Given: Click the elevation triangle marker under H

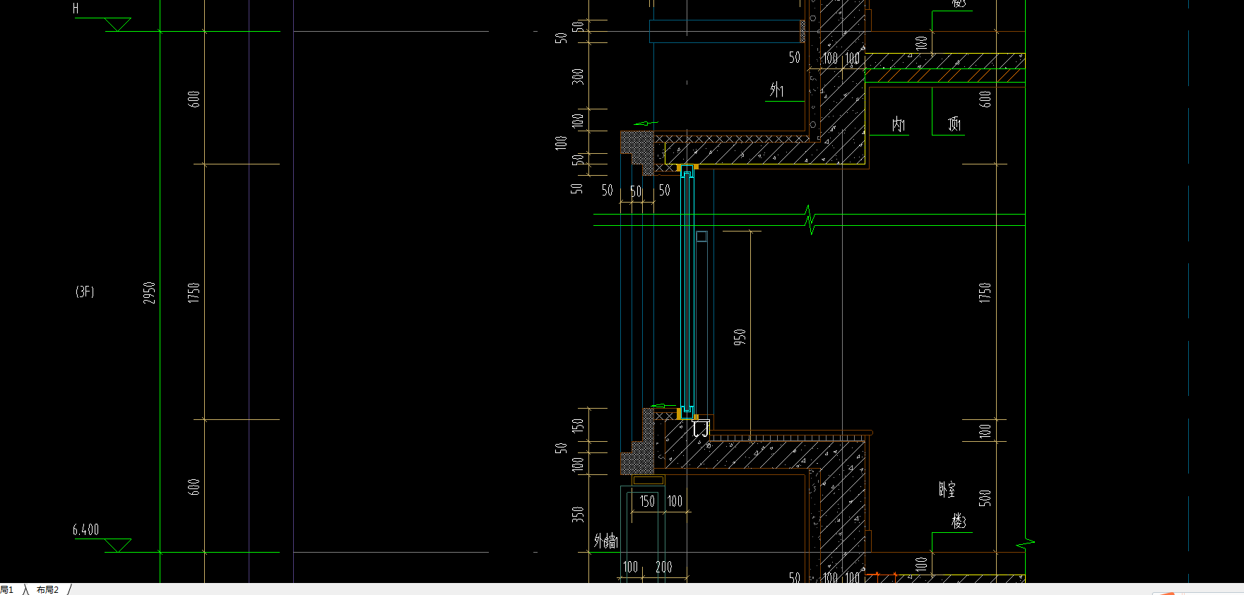Looking at the screenshot, I should [x=118, y=25].
